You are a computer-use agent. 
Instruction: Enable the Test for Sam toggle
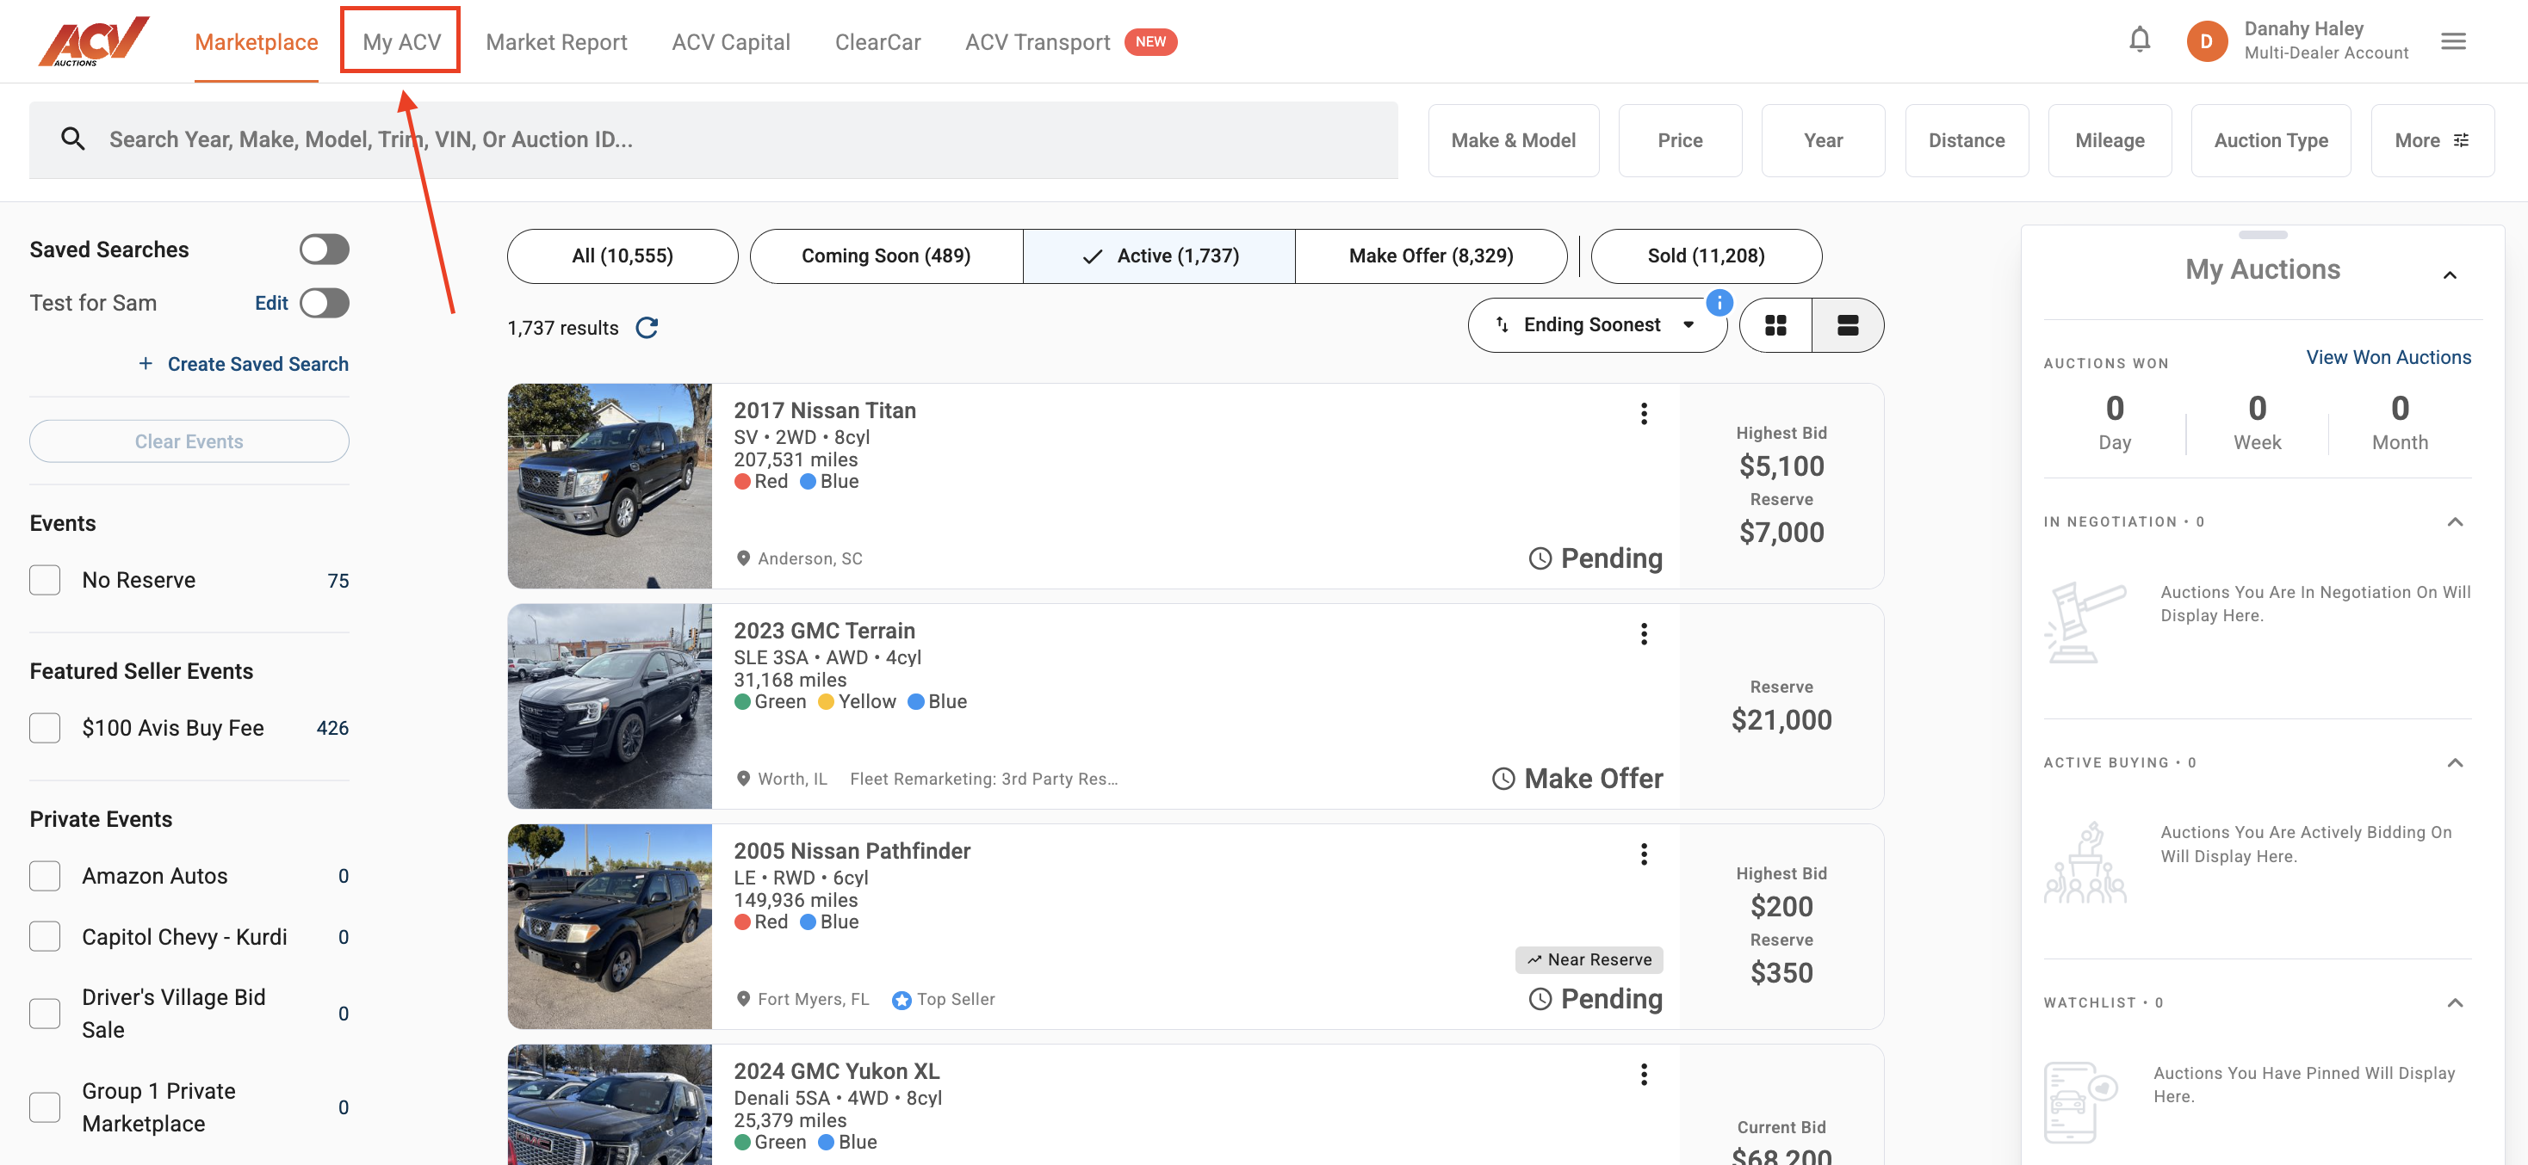(x=324, y=303)
